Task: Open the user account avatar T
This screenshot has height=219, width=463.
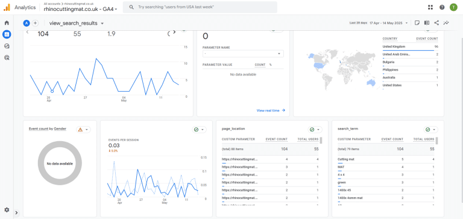Action: pyautogui.click(x=453, y=7)
